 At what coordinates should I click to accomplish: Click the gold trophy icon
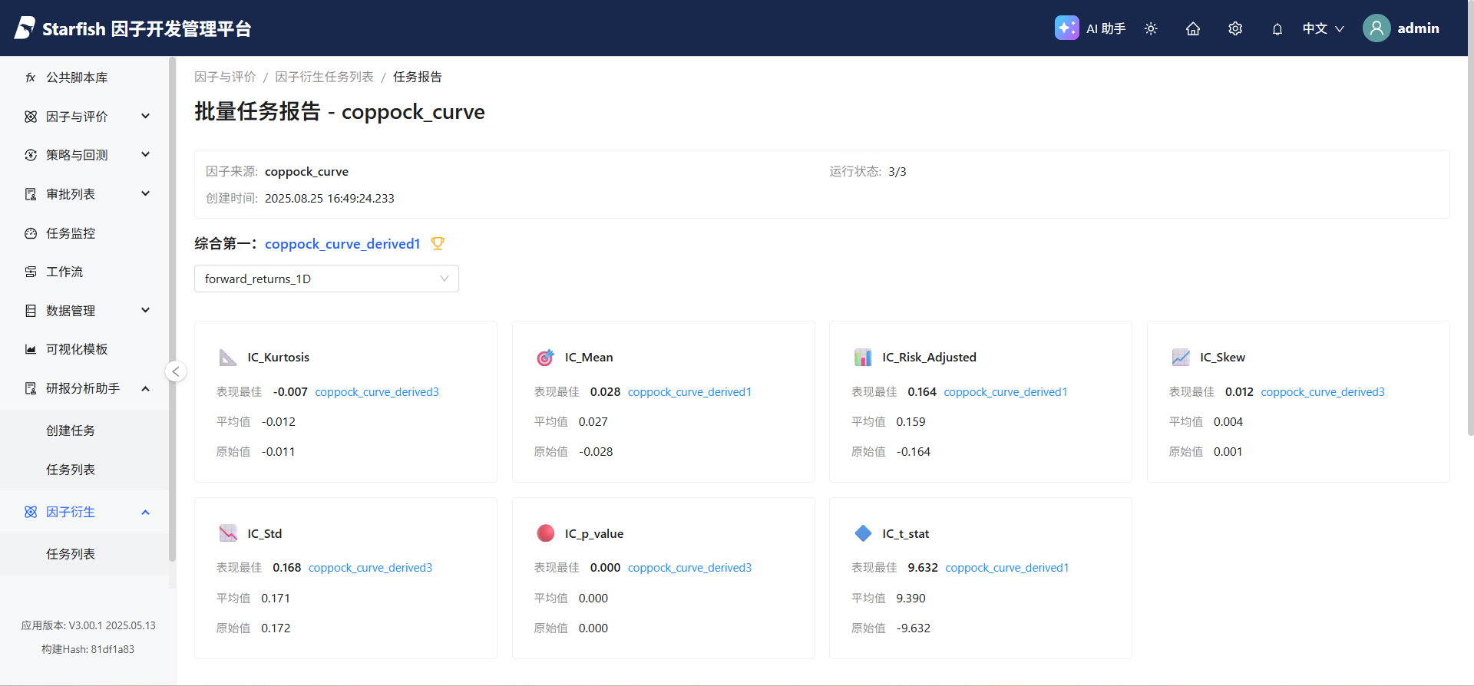click(438, 243)
